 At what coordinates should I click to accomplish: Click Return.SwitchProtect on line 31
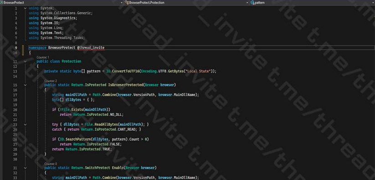coord(91,168)
